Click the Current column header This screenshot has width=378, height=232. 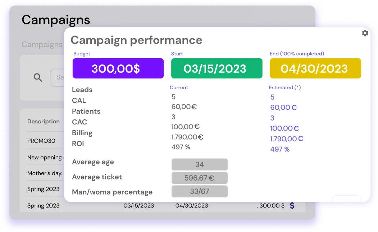pos(179,87)
